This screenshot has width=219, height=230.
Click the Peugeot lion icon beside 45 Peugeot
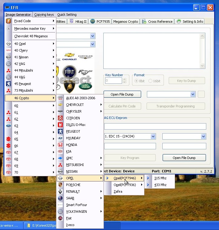coord(8,84)
